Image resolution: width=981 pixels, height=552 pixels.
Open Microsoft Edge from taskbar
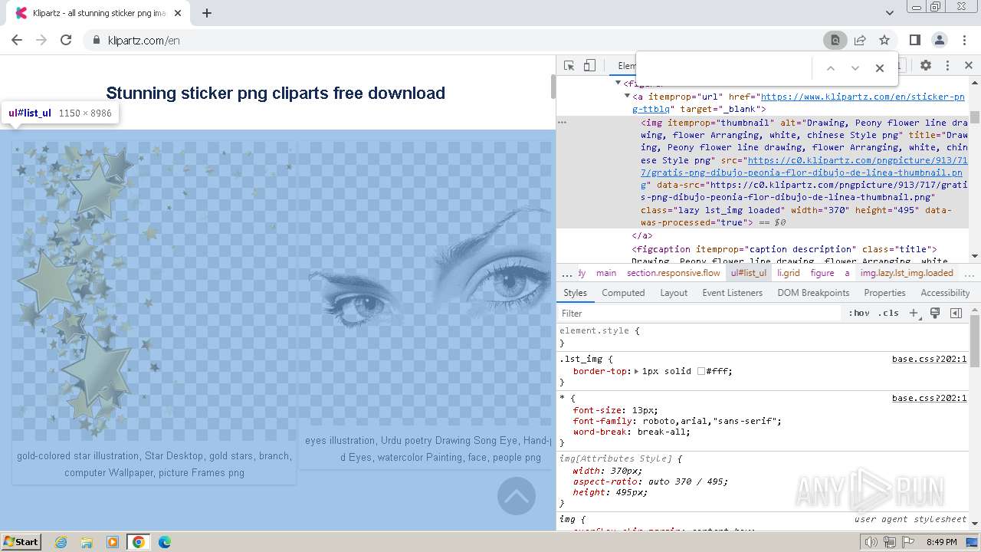164,542
